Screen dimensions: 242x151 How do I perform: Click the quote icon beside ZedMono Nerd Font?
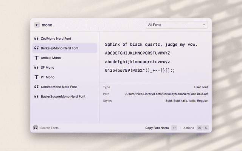point(37,39)
